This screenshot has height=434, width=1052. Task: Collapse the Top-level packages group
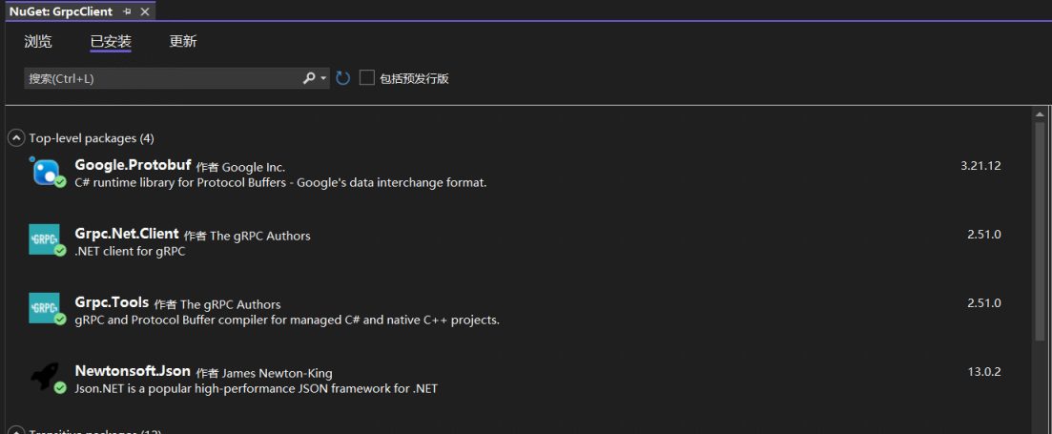(x=16, y=138)
